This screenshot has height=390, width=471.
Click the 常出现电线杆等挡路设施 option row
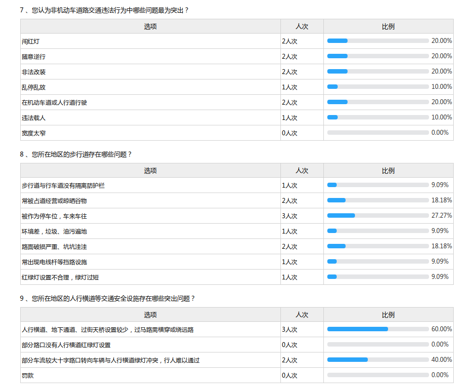pyautogui.click(x=54, y=262)
